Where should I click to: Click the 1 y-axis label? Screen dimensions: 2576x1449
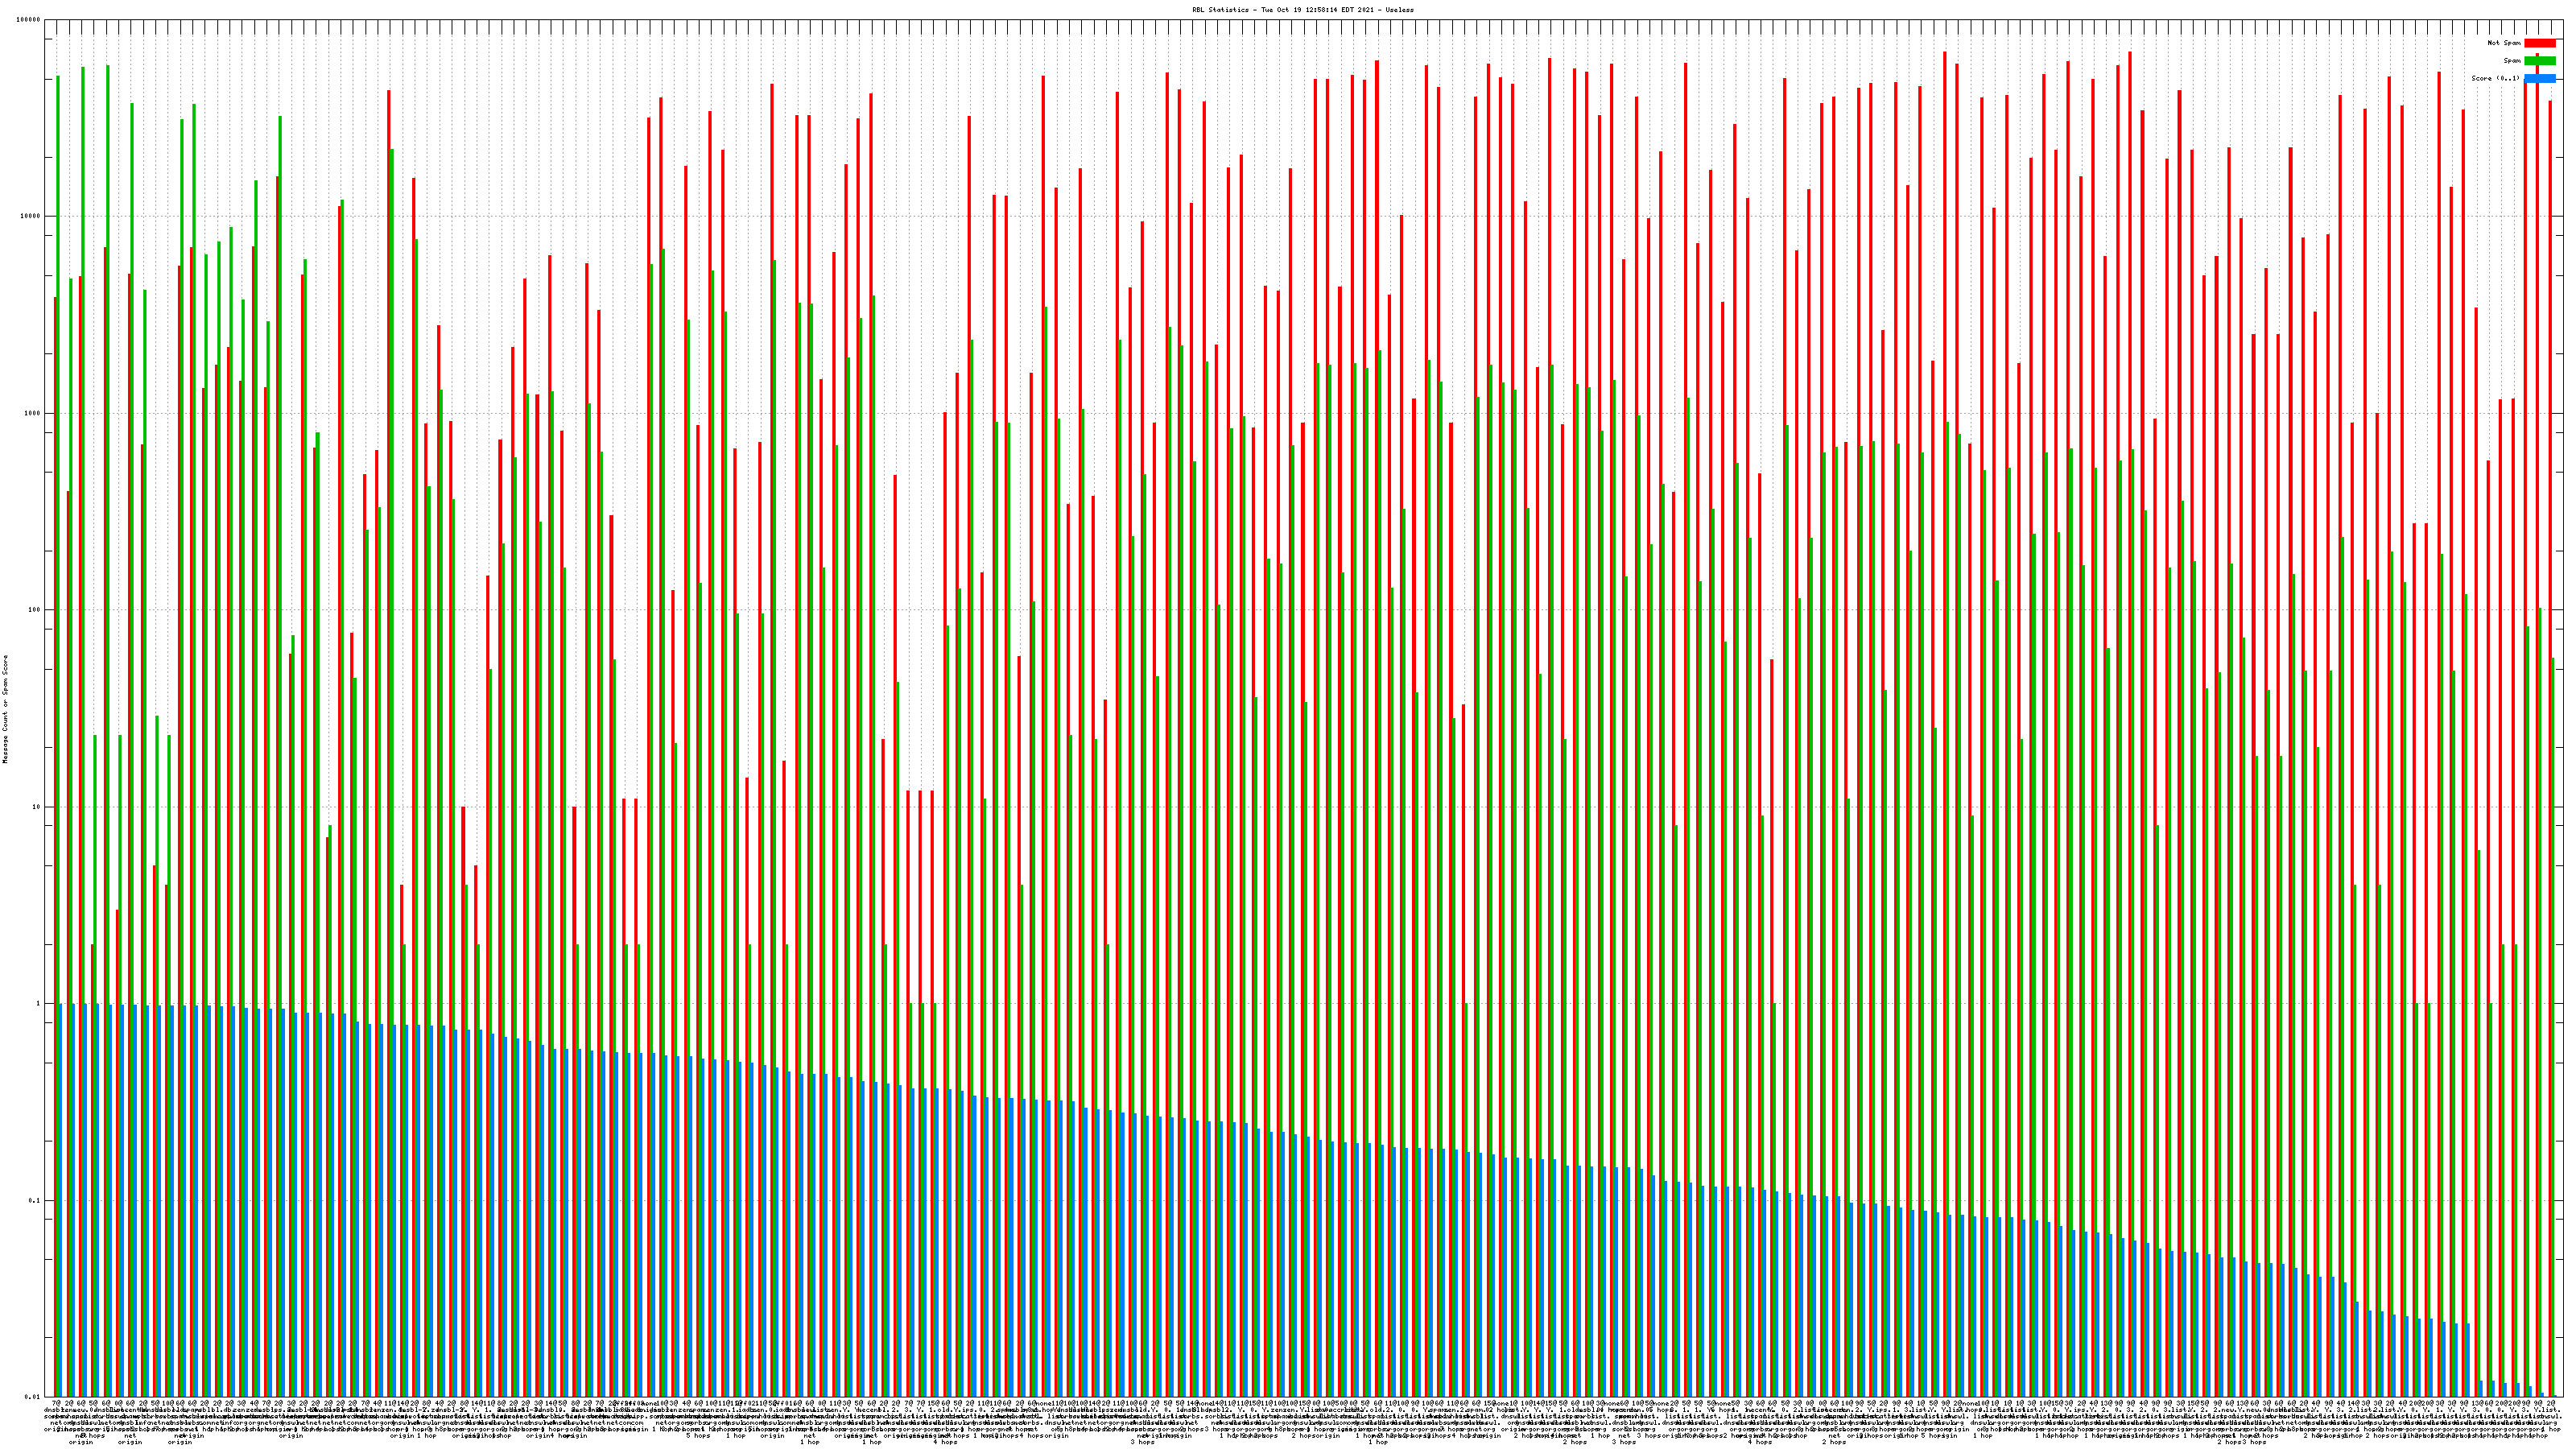coord(39,1004)
